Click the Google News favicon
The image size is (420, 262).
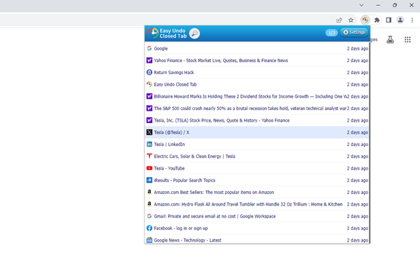coord(149,240)
